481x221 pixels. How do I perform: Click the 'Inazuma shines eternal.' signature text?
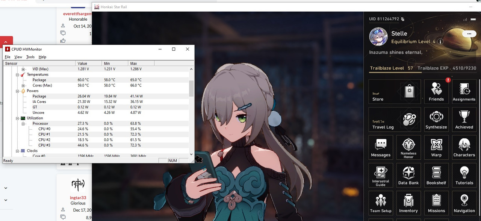396,53
